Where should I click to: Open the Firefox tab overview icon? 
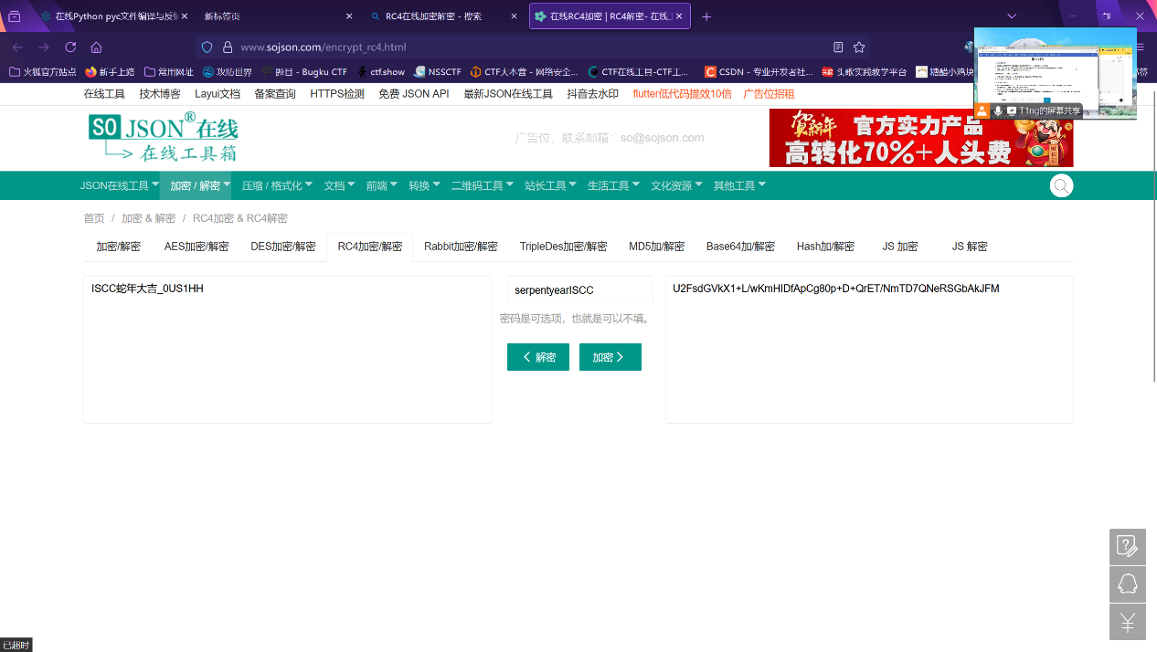[15, 16]
